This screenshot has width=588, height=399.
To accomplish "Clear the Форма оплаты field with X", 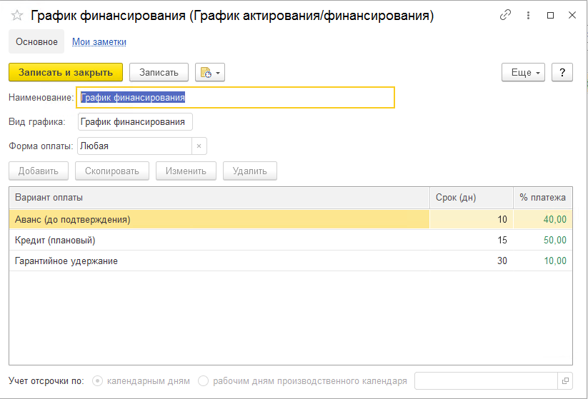I will [199, 146].
